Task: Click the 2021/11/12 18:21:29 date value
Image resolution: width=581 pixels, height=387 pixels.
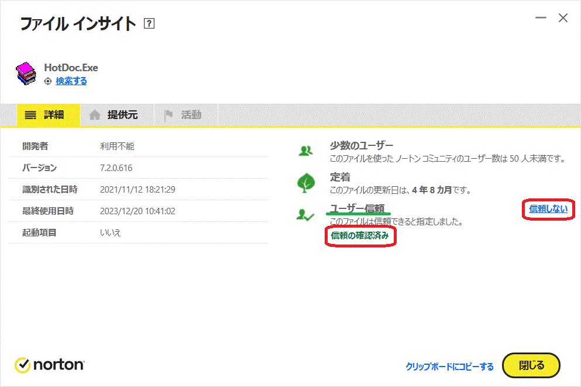Action: [137, 190]
